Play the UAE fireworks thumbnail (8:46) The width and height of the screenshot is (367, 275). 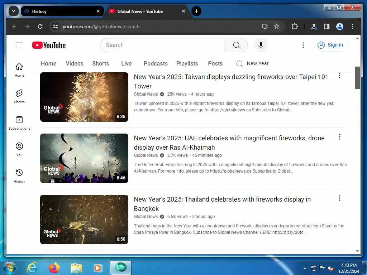point(84,158)
